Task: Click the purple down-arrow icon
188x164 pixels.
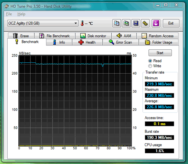Action: point(156,23)
